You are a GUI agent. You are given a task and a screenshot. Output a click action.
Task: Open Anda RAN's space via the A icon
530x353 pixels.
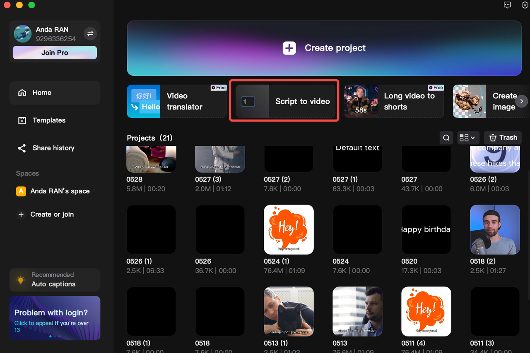point(21,191)
